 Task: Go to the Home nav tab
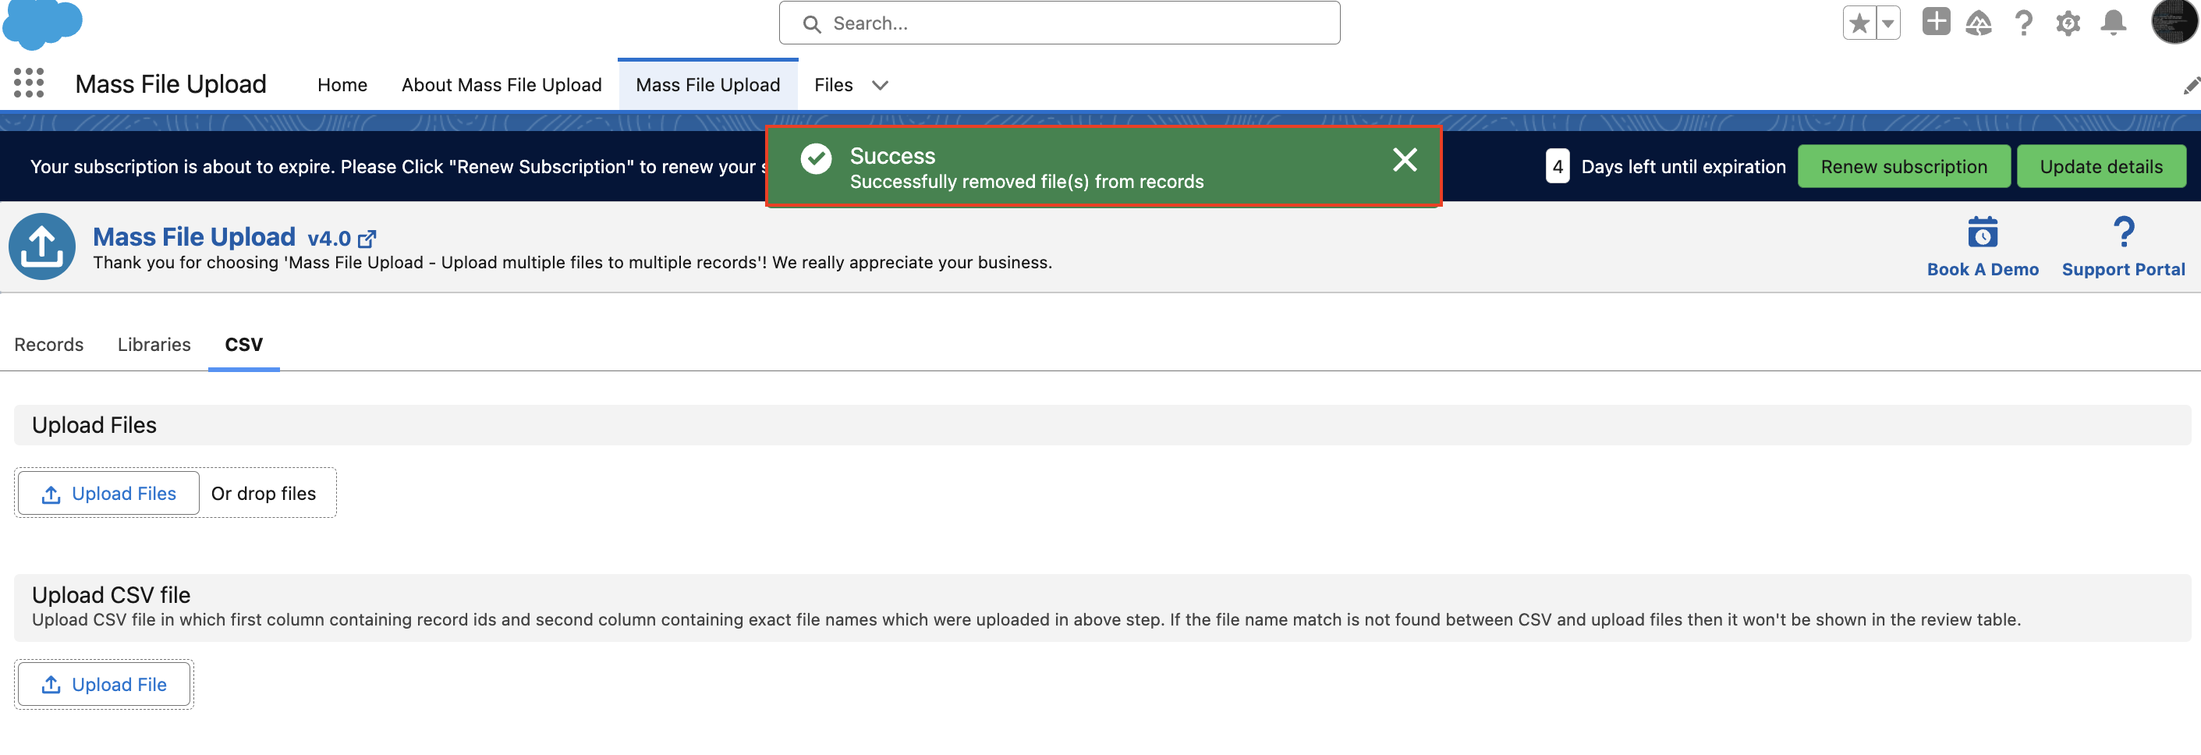pos(342,84)
